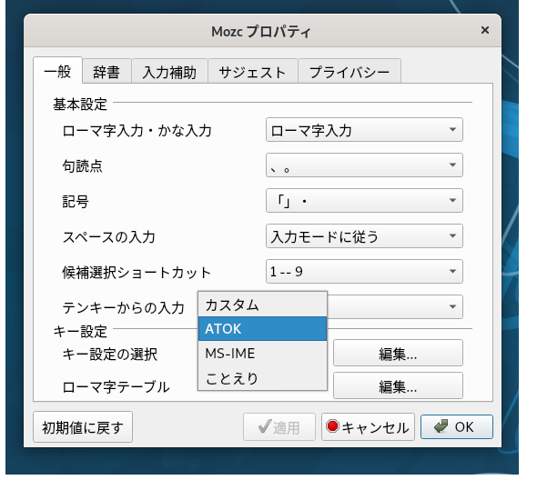The height and width of the screenshot is (500, 537).
Task: Open the 記号 dropdown showing 「」・
Action: [x=364, y=201]
